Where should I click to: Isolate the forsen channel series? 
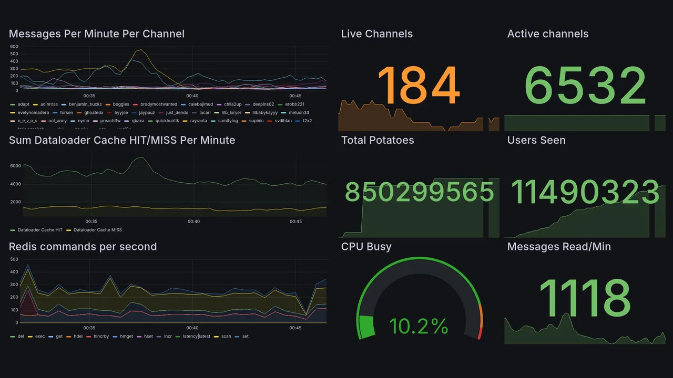[67, 112]
